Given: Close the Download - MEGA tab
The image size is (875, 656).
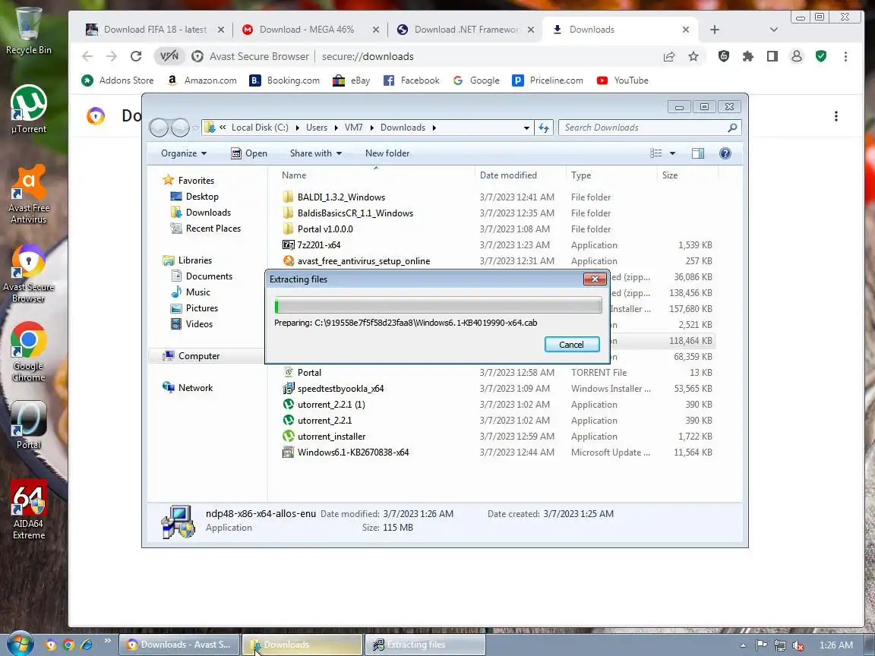Looking at the screenshot, I should point(375,30).
